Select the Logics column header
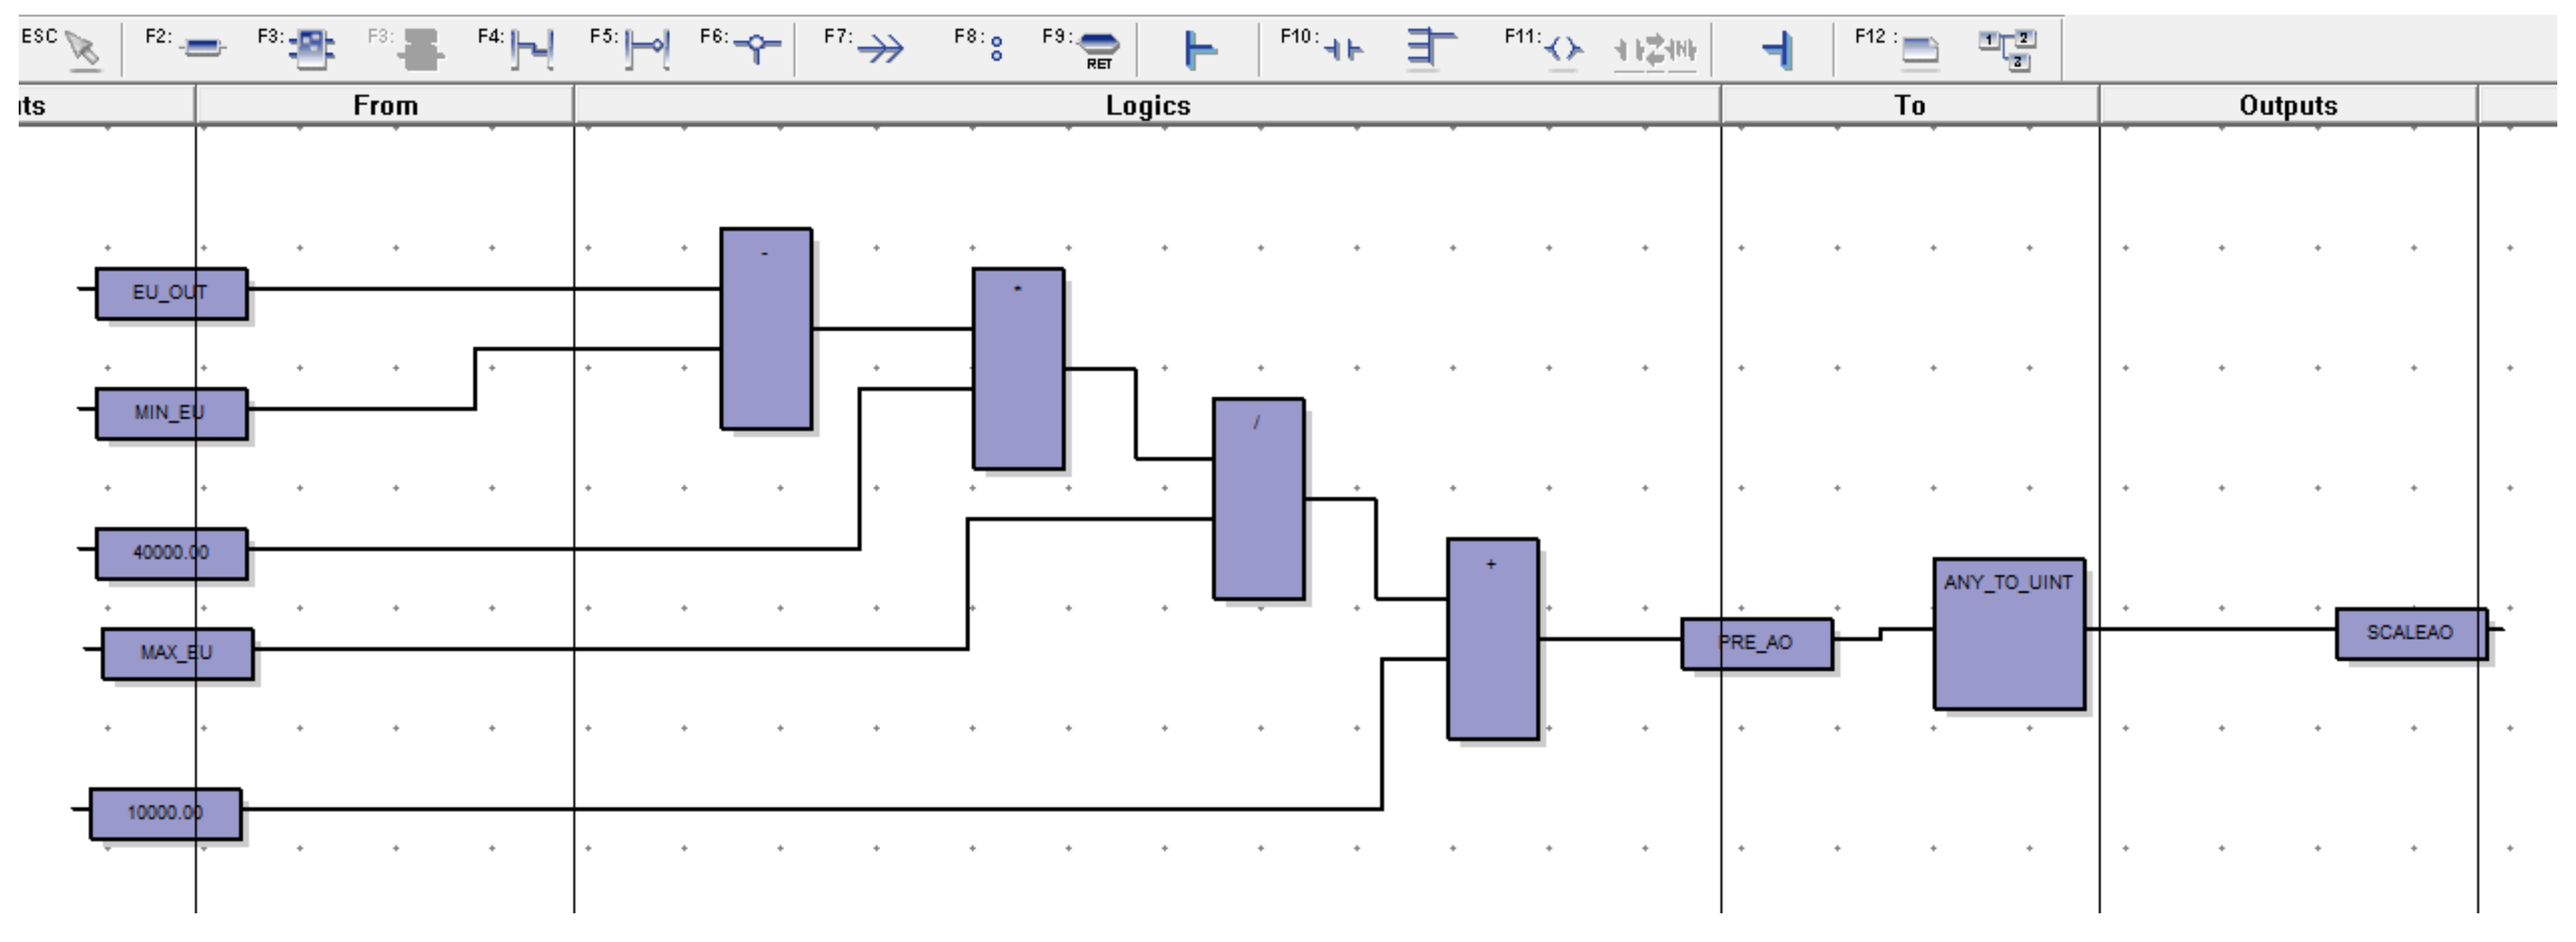Screen dimensions: 2576x942 click(x=1147, y=105)
